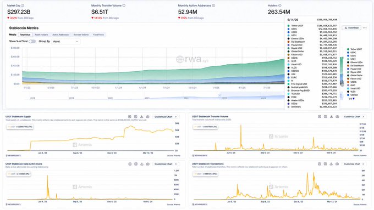This screenshot has width=374, height=210.
Task: Toggle Tether USDT series in the chart legend
Action: 355,49
